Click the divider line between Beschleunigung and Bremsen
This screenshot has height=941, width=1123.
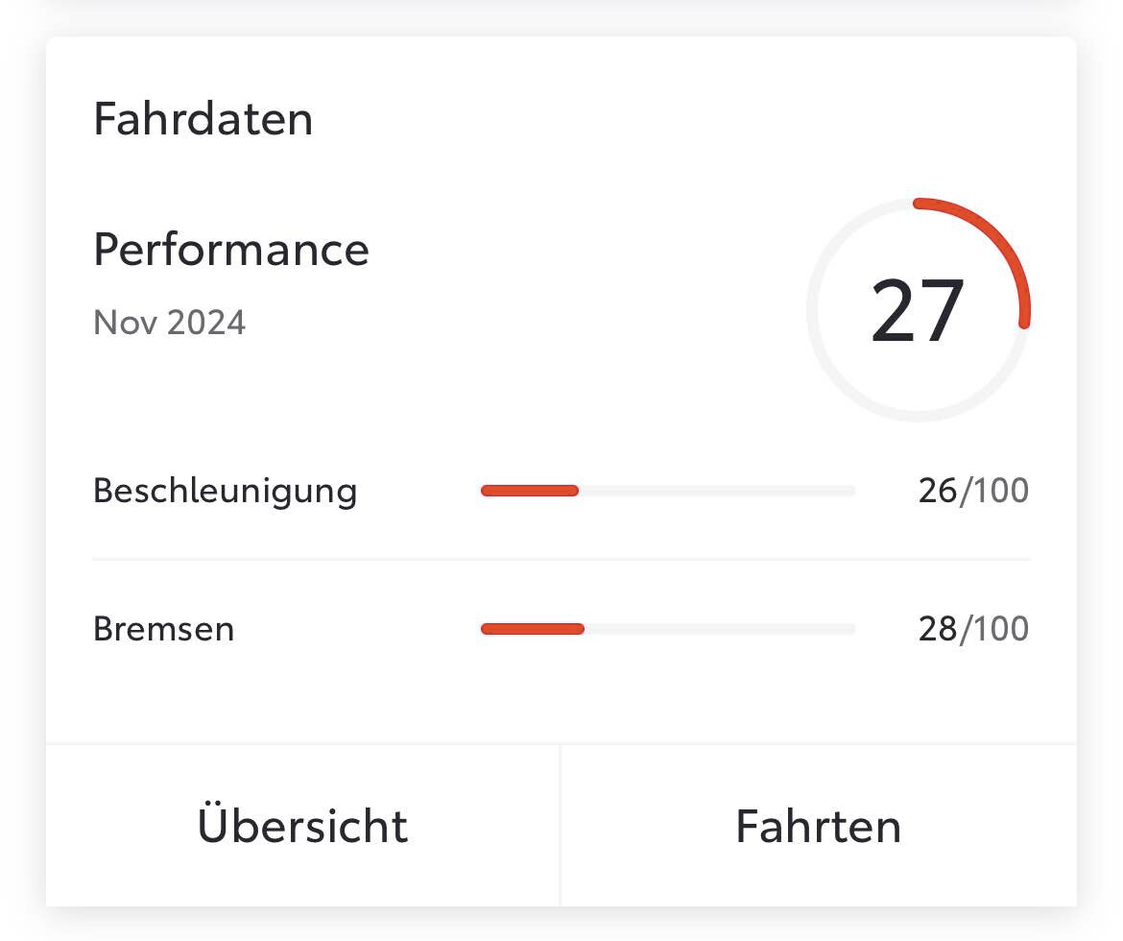click(561, 559)
